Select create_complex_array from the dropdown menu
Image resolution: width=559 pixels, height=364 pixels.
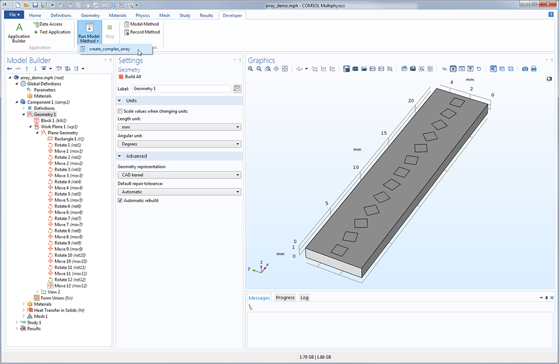coord(109,49)
